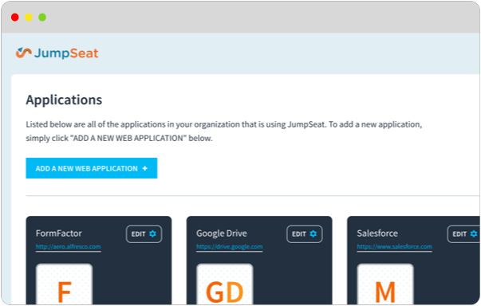The width and height of the screenshot is (481, 306).
Task: Edit the Google Drive application
Action: click(x=305, y=234)
